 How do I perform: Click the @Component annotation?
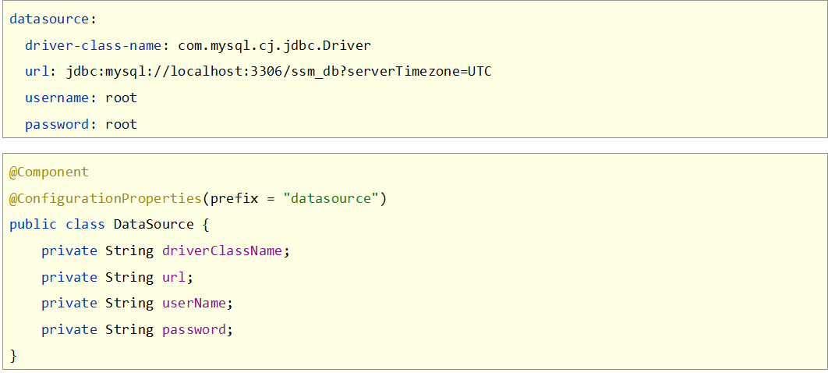(49, 172)
